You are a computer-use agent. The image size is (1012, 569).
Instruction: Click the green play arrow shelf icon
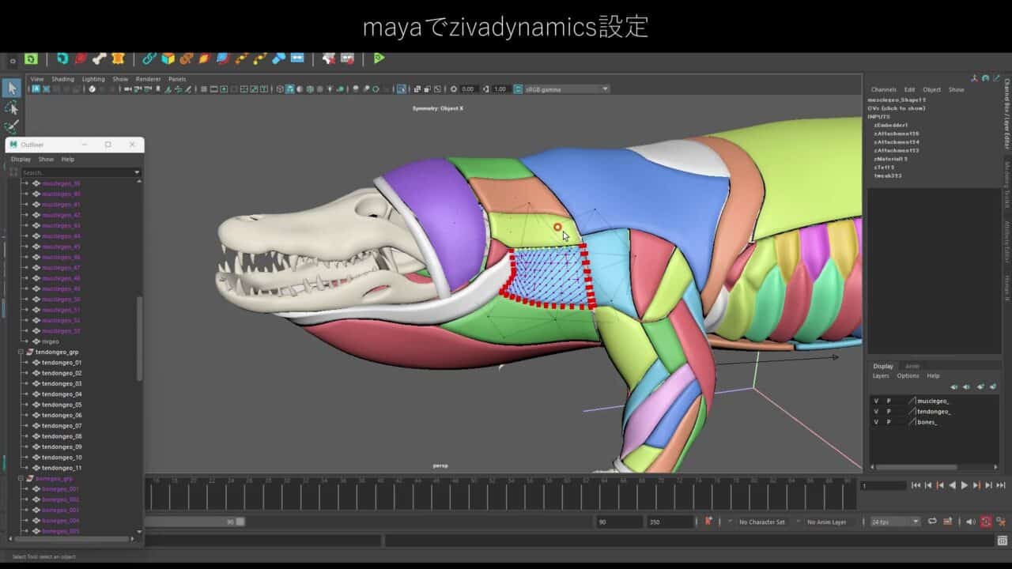pyautogui.click(x=379, y=58)
